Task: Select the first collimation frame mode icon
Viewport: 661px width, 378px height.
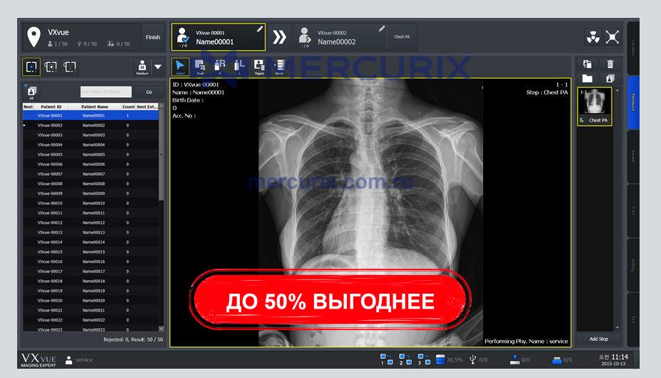Action: [31, 66]
